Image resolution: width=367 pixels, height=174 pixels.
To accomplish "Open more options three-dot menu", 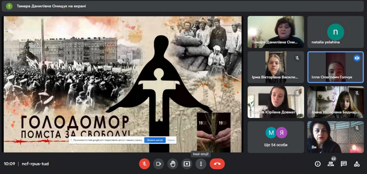I will [201, 164].
